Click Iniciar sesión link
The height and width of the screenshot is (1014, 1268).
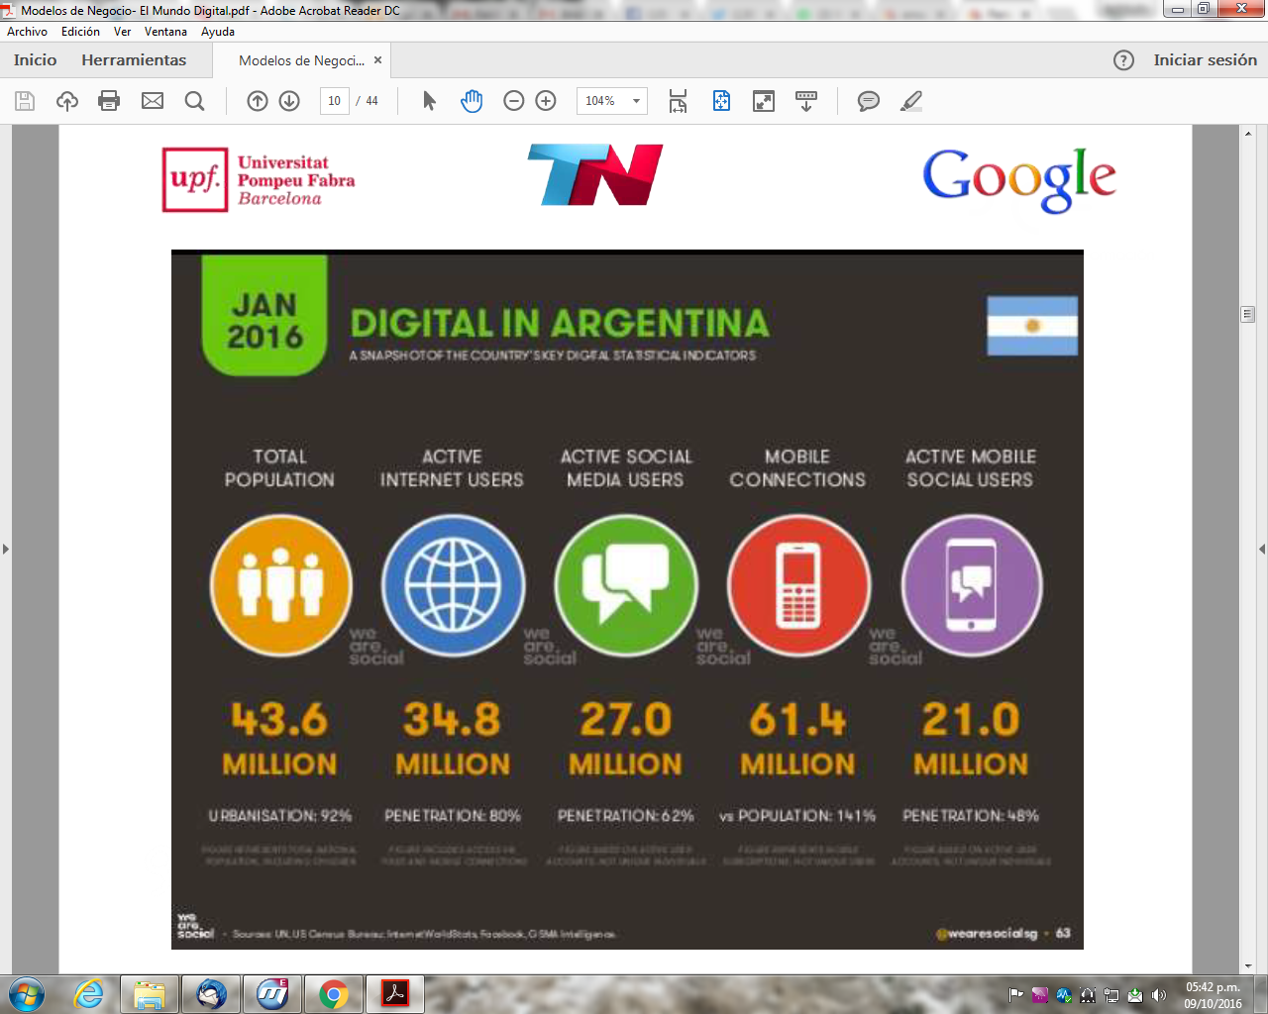pyautogui.click(x=1205, y=60)
